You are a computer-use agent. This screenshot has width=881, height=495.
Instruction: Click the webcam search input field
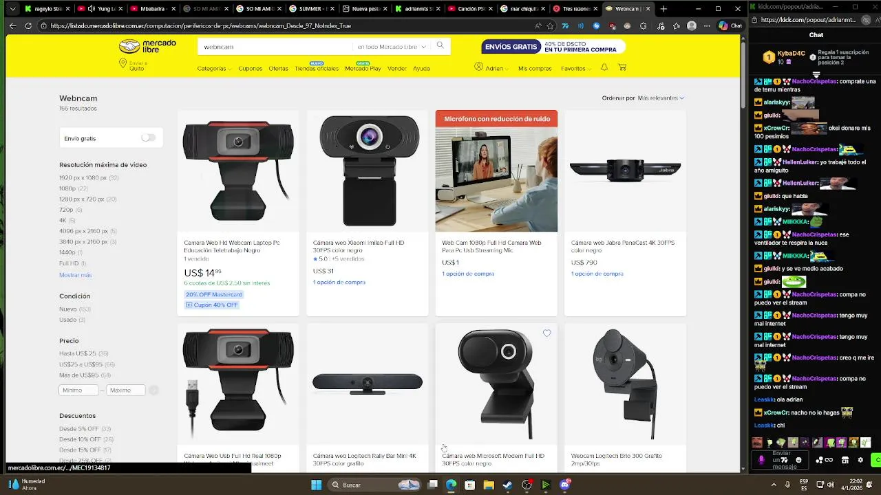pyautogui.click(x=275, y=47)
